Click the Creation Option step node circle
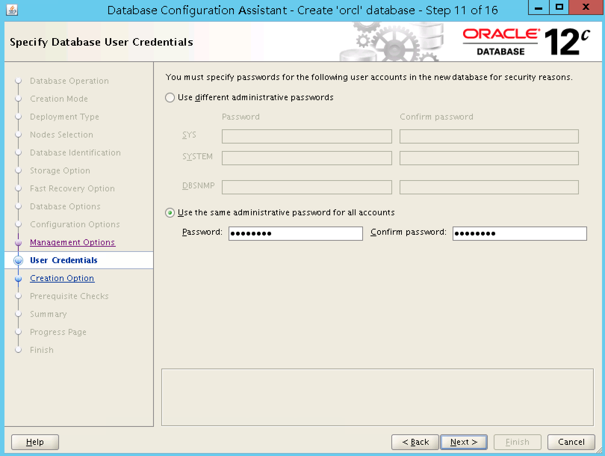 [x=19, y=278]
